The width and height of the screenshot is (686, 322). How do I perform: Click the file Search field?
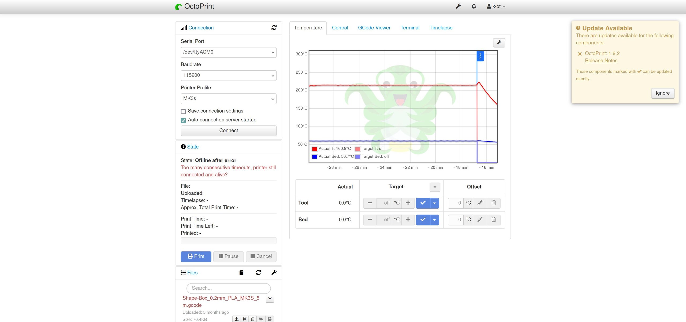tap(228, 288)
